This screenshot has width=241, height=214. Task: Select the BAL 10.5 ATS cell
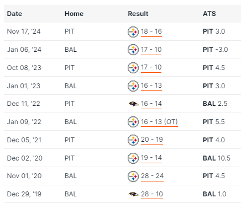click(x=217, y=158)
